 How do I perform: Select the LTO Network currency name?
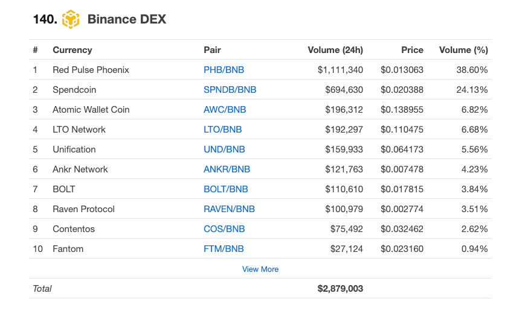[x=79, y=130]
